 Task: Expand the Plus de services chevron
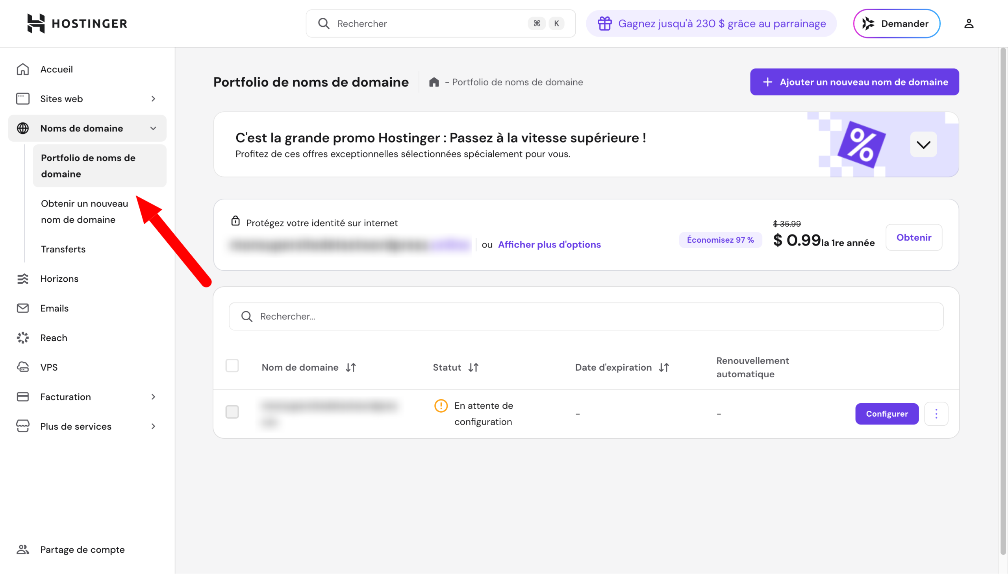pyautogui.click(x=154, y=426)
